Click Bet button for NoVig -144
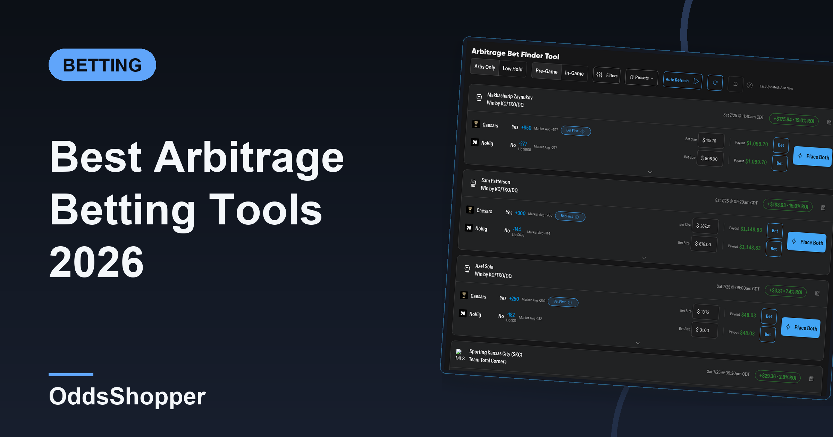 (774, 249)
